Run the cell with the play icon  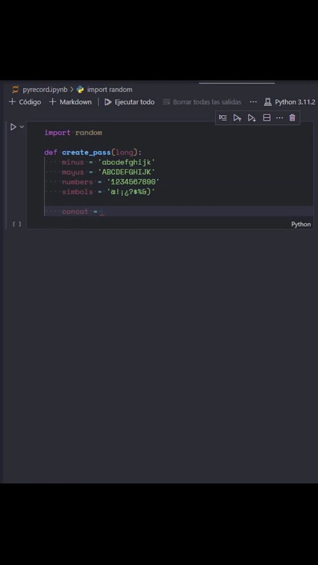point(13,127)
